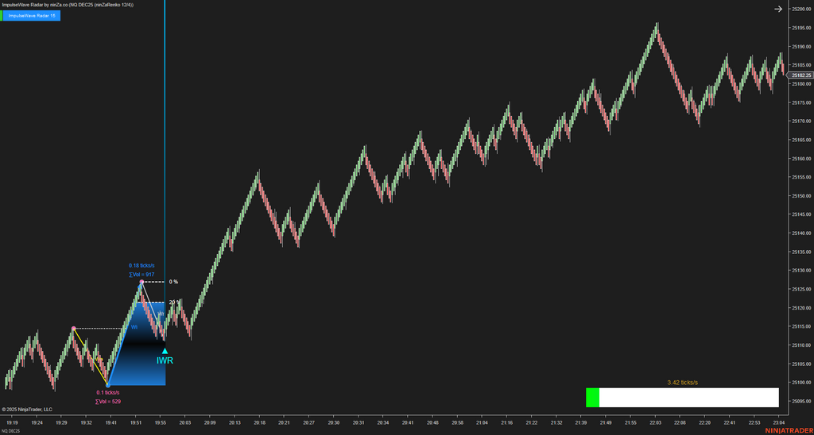Screen dimensions: 814x435
Task: Click the current price marker 25182.25
Action: pos(801,75)
